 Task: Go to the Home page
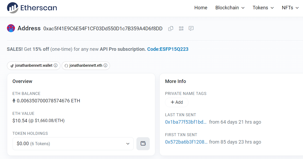pyautogui.click(x=201, y=8)
